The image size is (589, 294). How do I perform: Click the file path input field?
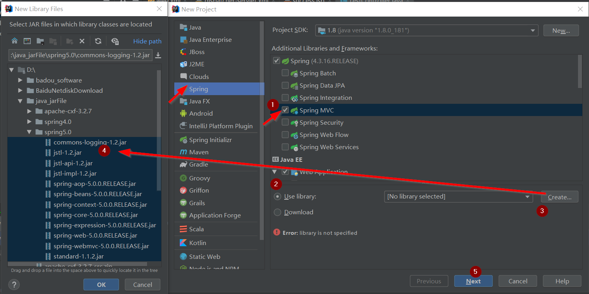click(80, 55)
